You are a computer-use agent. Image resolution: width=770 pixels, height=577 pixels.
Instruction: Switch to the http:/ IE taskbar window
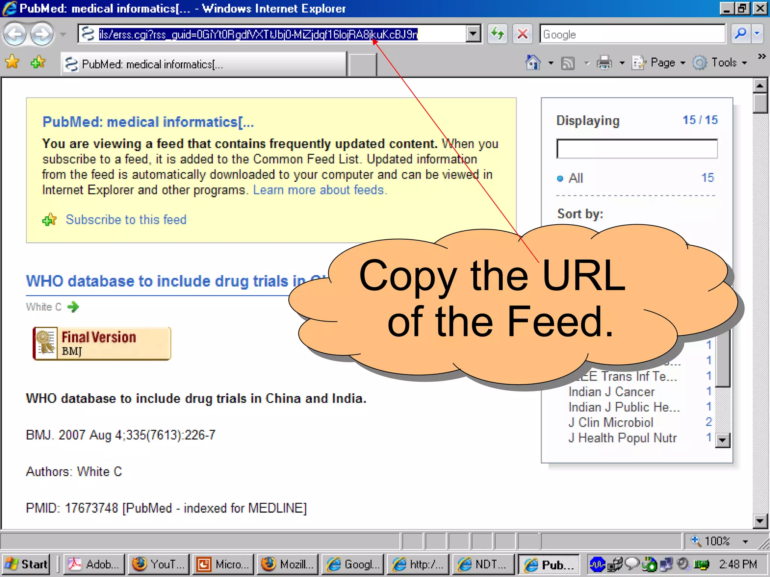click(418, 564)
